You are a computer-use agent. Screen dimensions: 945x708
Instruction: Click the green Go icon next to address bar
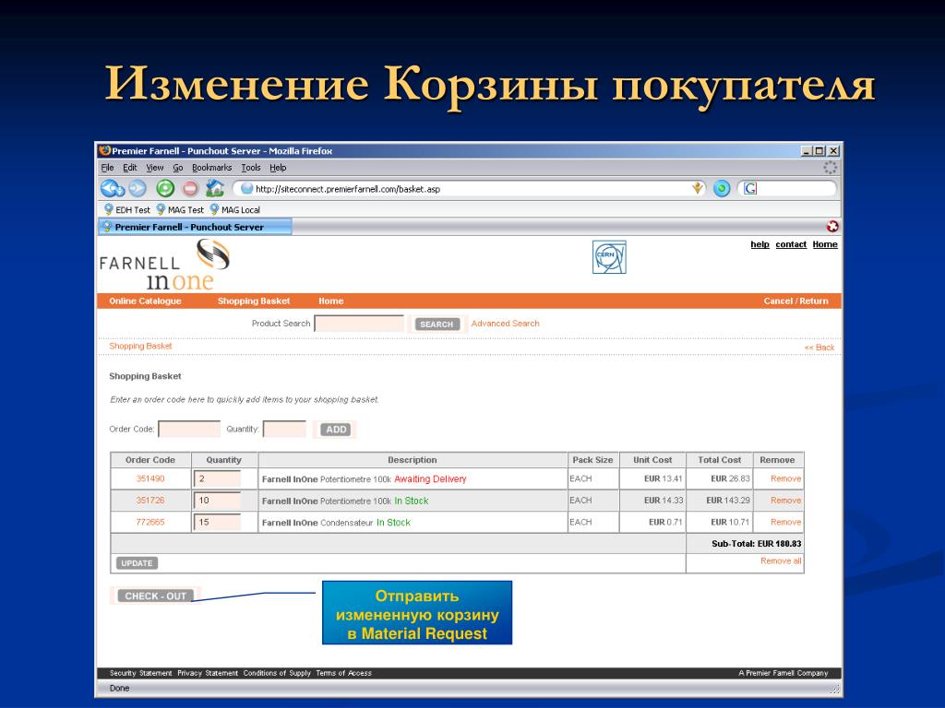tap(722, 188)
